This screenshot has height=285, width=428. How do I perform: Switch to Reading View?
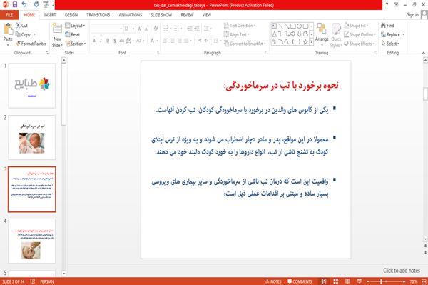[x=348, y=281]
